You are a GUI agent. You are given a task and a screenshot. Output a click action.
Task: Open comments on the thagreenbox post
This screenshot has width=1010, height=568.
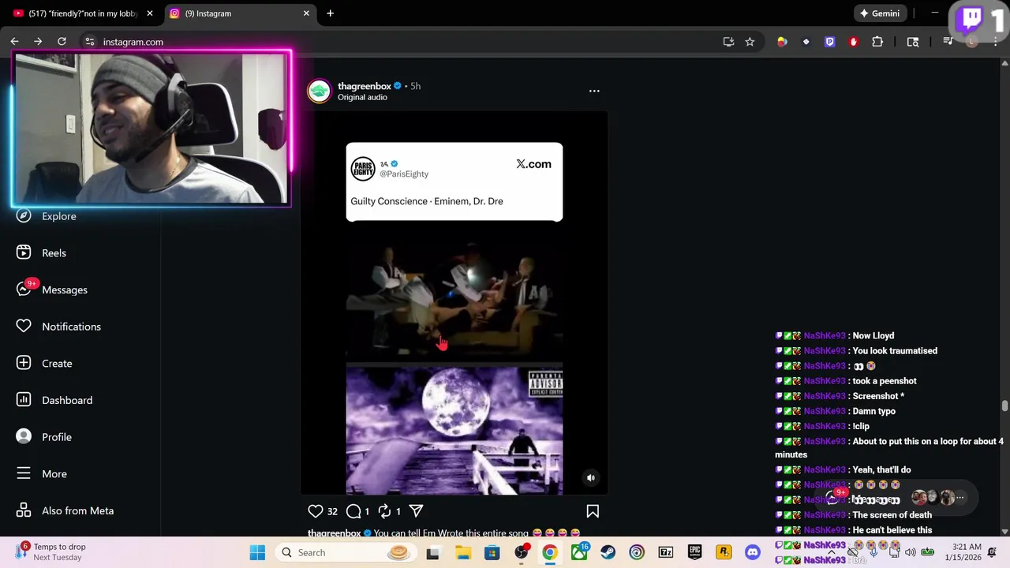pyautogui.click(x=354, y=511)
